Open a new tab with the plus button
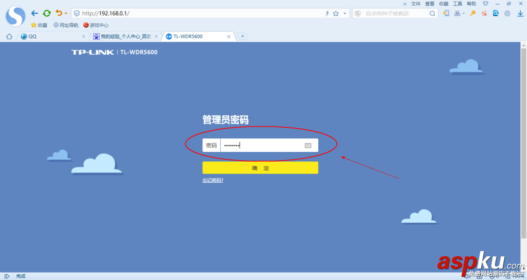 (x=242, y=36)
